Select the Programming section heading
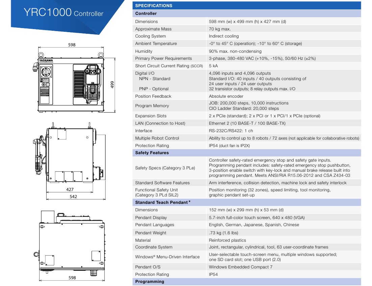 tap(247, 282)
